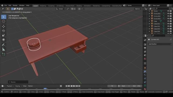173x97 pixels.
Task: Open the Render menu
Action: (15, 5)
